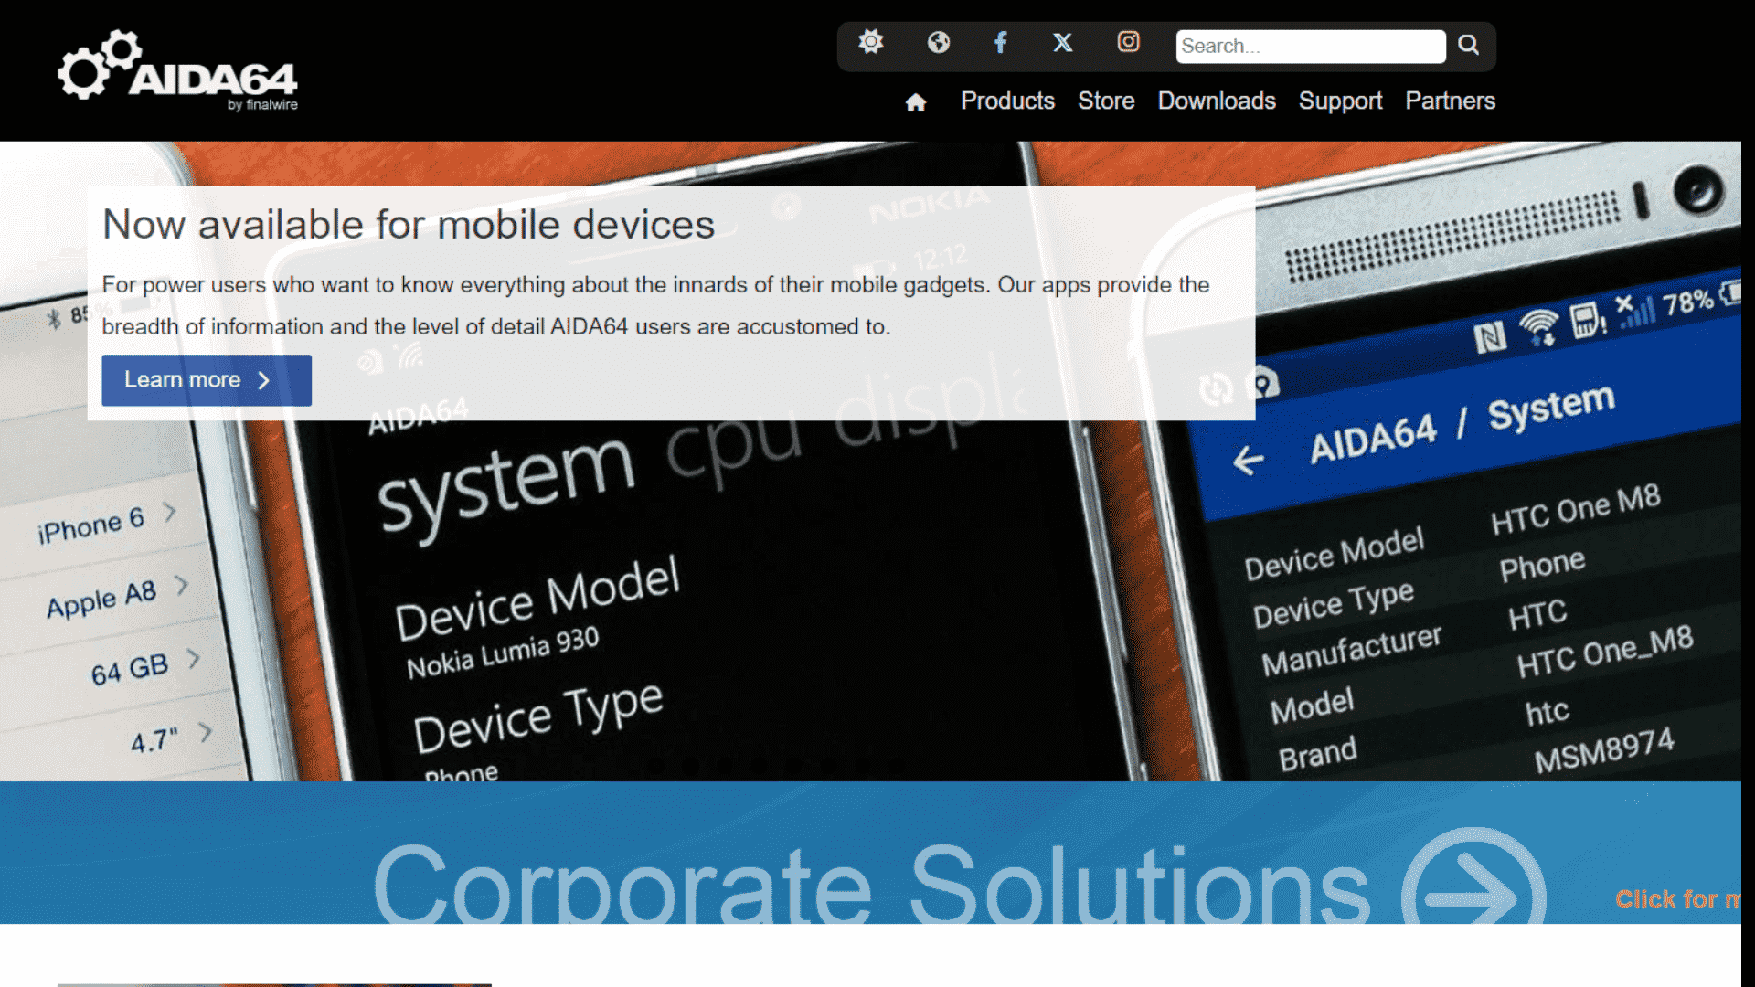This screenshot has width=1755, height=987.
Task: Select Partners from the top navigation
Action: (x=1451, y=101)
